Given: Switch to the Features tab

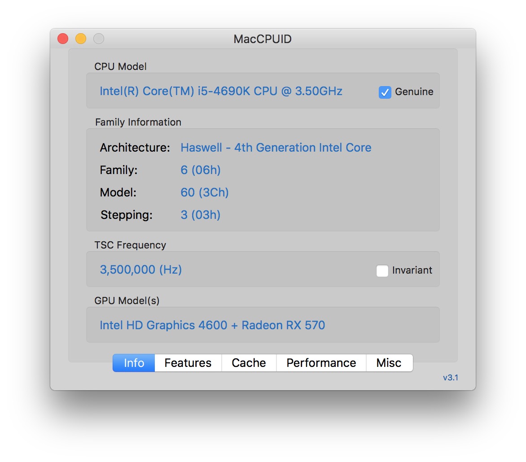Looking at the screenshot, I should click(188, 363).
